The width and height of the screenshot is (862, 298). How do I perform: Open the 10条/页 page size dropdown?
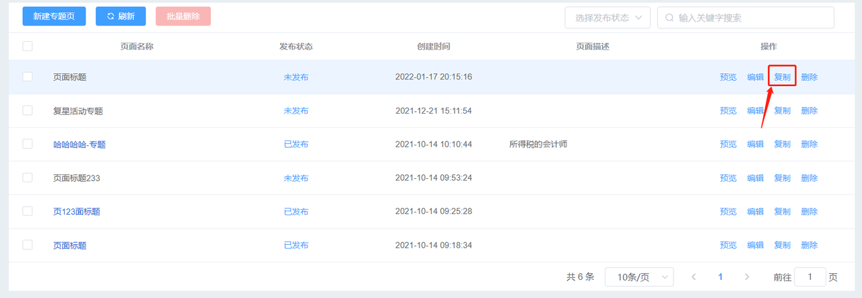point(639,276)
